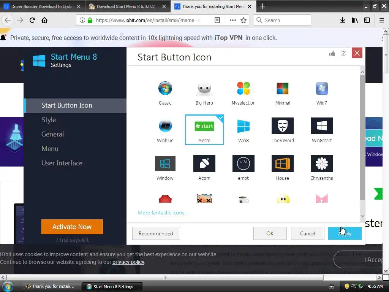The image size is (389, 292).
Task: Pick the yellow ghost icon
Action: pos(283,198)
